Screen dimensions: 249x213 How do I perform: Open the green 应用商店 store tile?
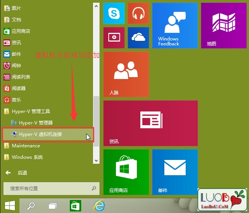[x=126, y=172]
